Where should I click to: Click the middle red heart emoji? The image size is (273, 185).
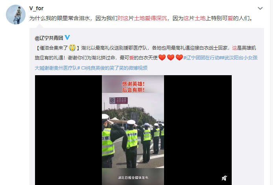pos(171,57)
